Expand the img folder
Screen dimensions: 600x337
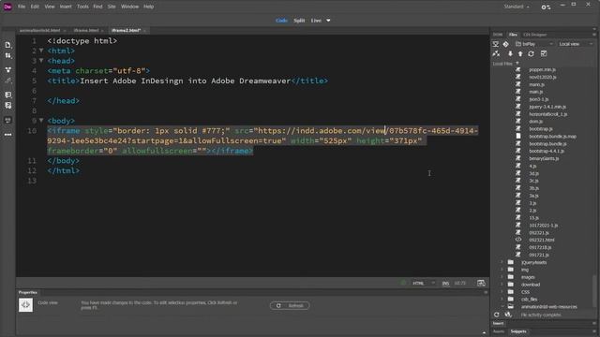502,270
